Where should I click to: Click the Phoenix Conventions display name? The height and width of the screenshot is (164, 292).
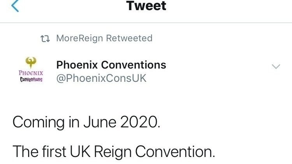pos(111,65)
